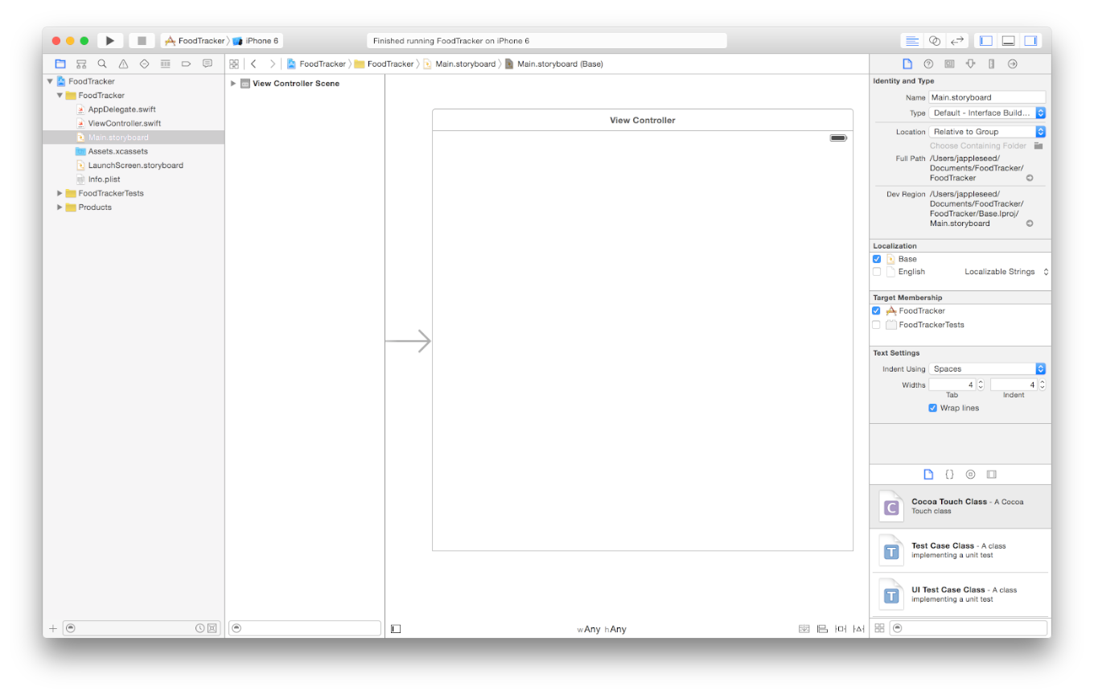Open the file Type dropdown
The height and width of the screenshot is (699, 1094).
[x=987, y=113]
